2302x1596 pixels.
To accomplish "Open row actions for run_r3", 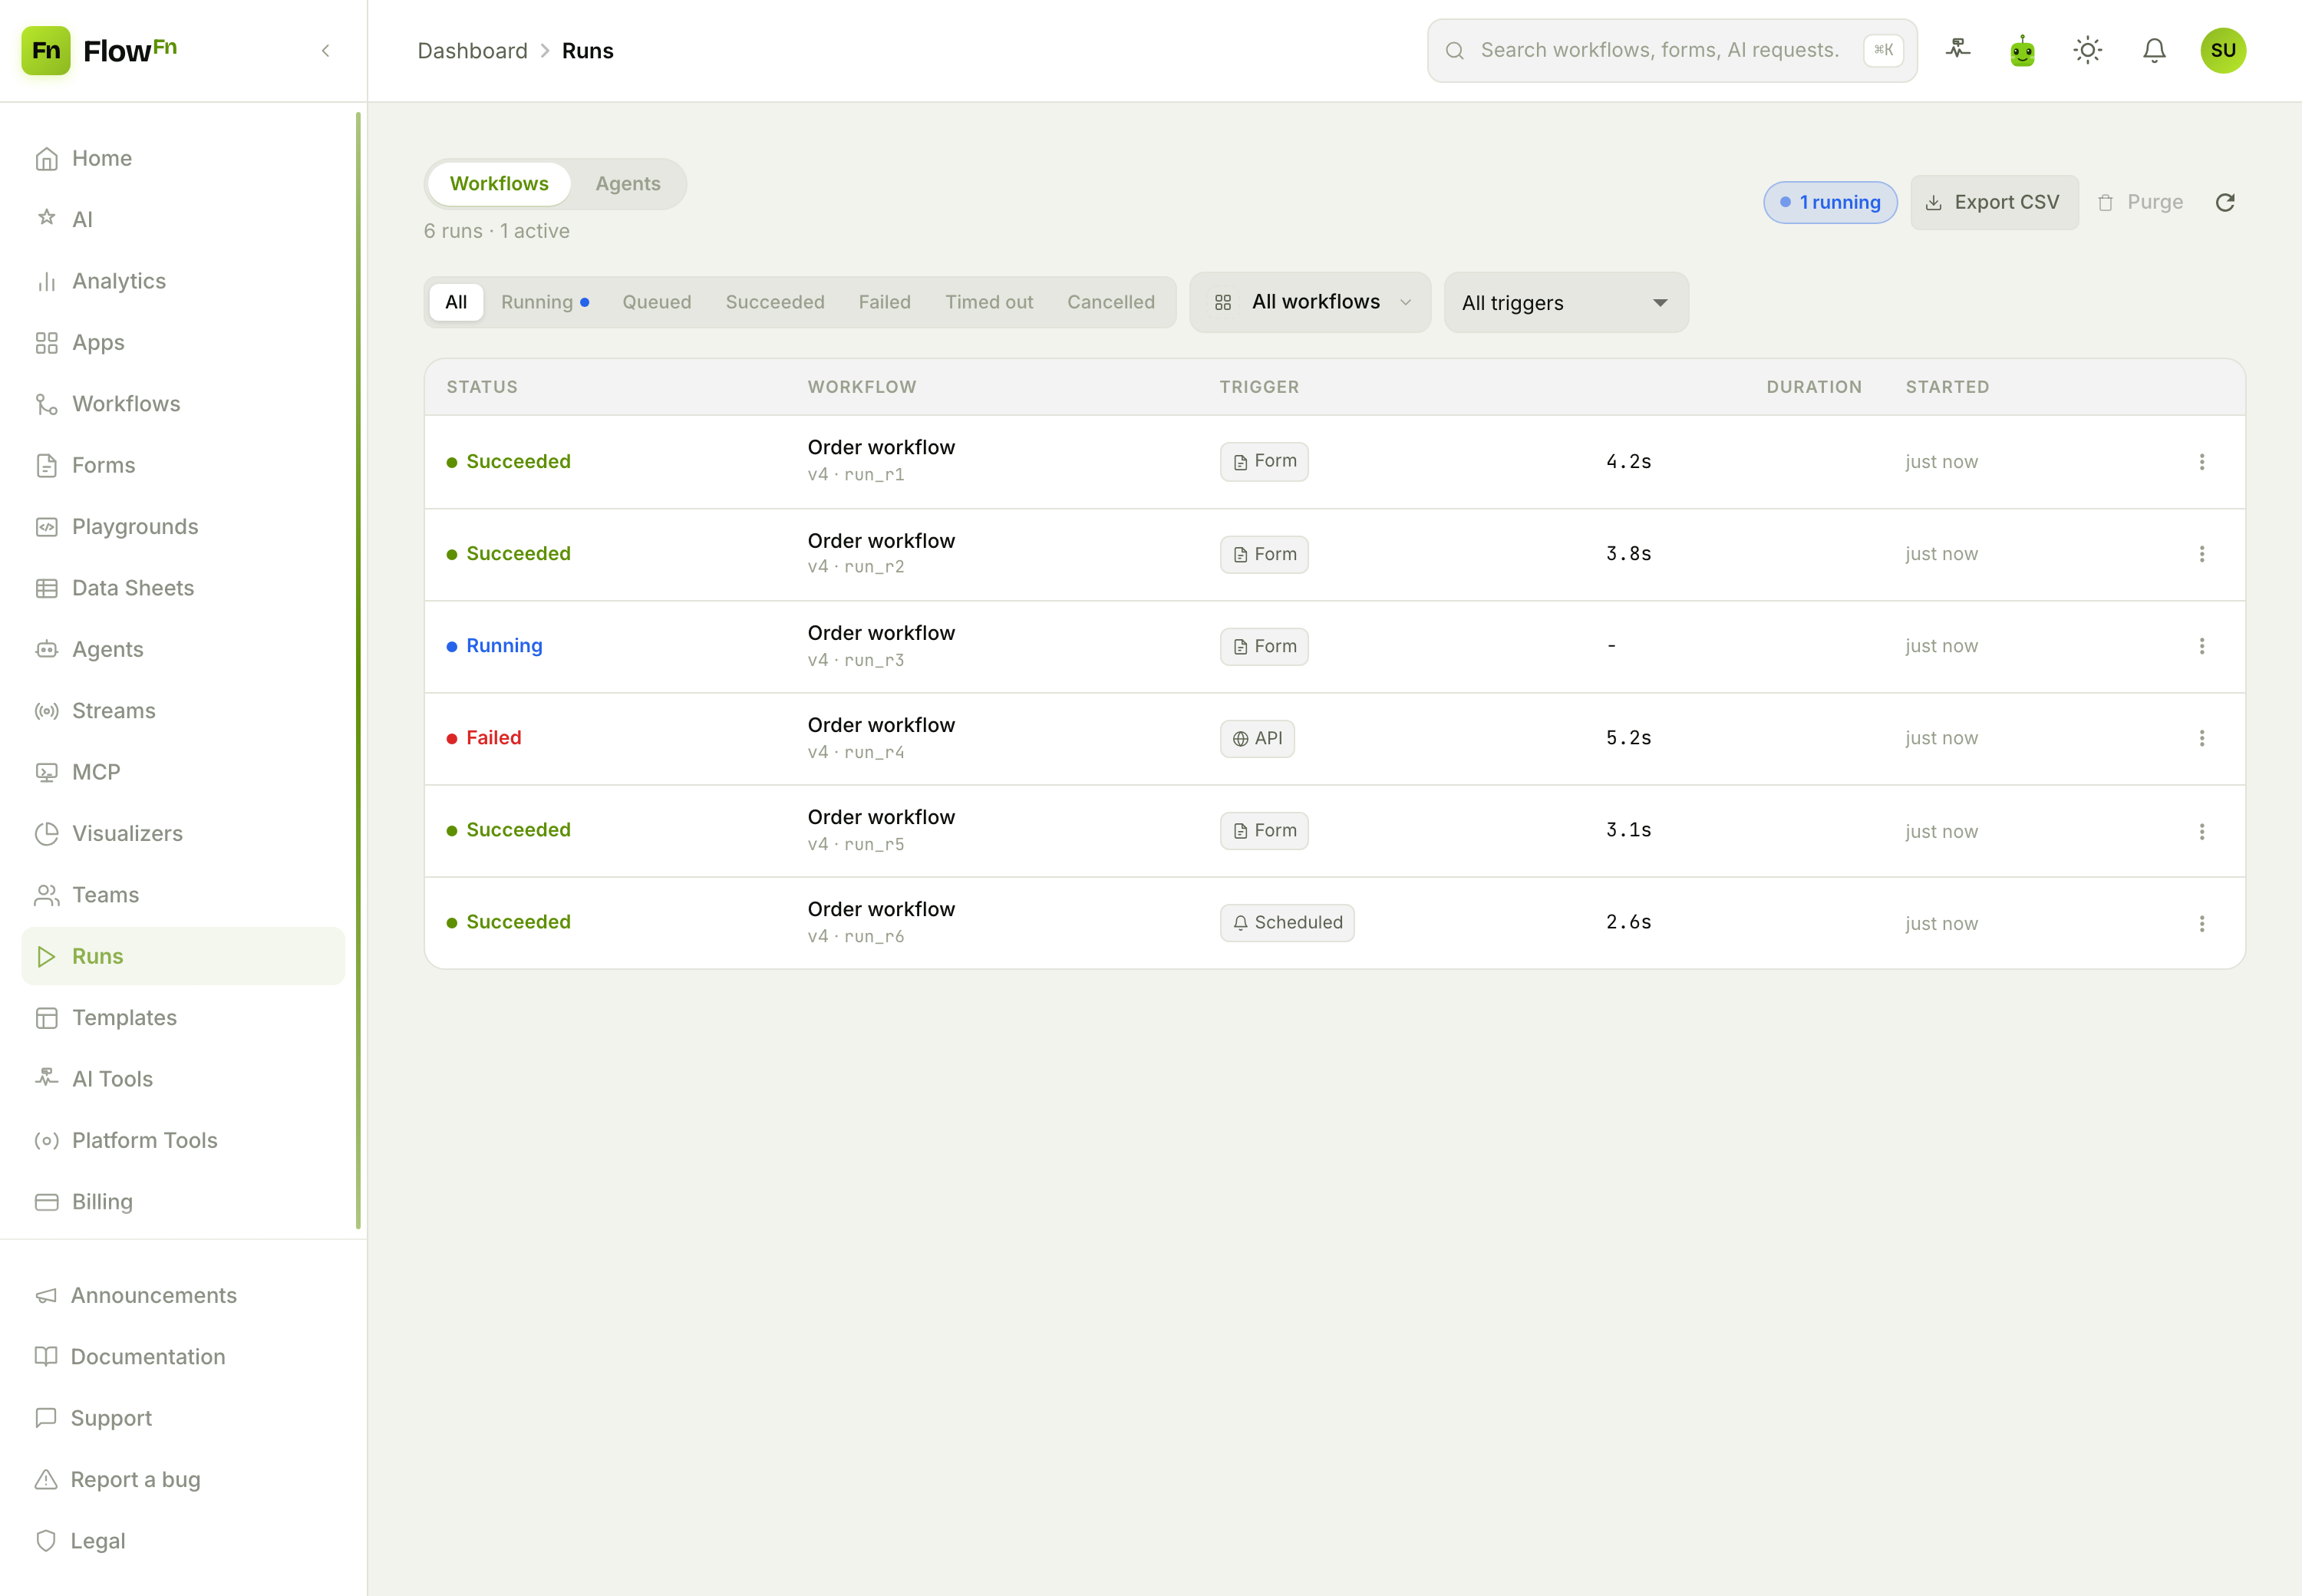I will point(2201,646).
